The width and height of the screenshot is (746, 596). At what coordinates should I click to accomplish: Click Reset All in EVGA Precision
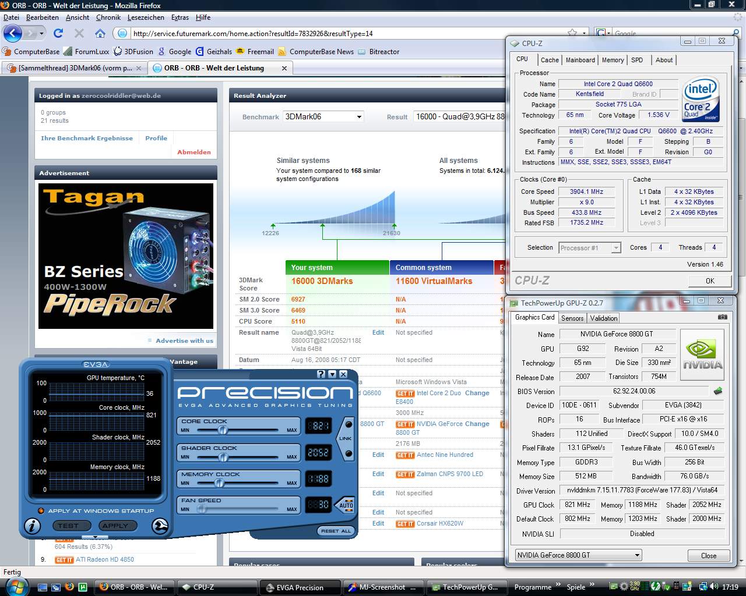click(336, 531)
